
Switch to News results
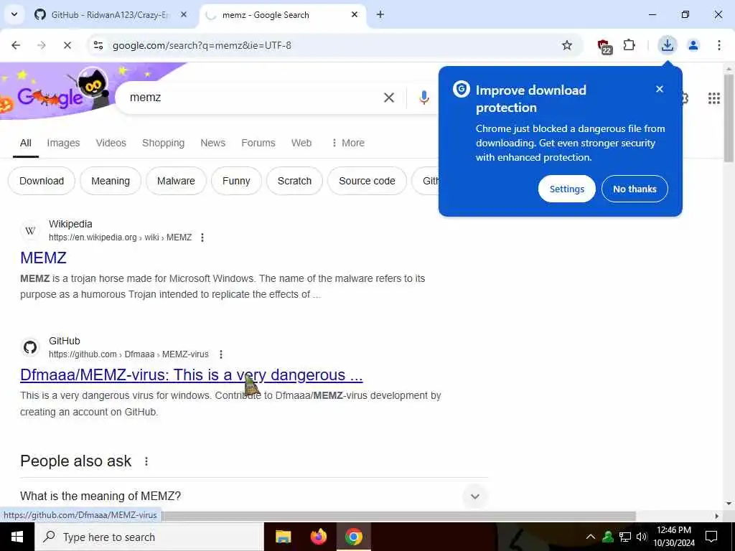coord(212,143)
